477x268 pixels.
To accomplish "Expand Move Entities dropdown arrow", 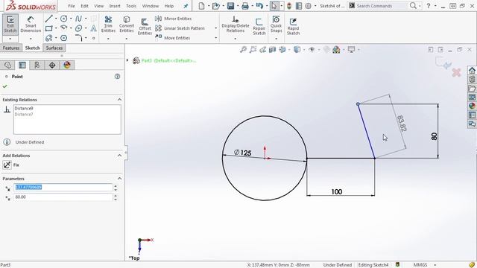I will pos(215,38).
